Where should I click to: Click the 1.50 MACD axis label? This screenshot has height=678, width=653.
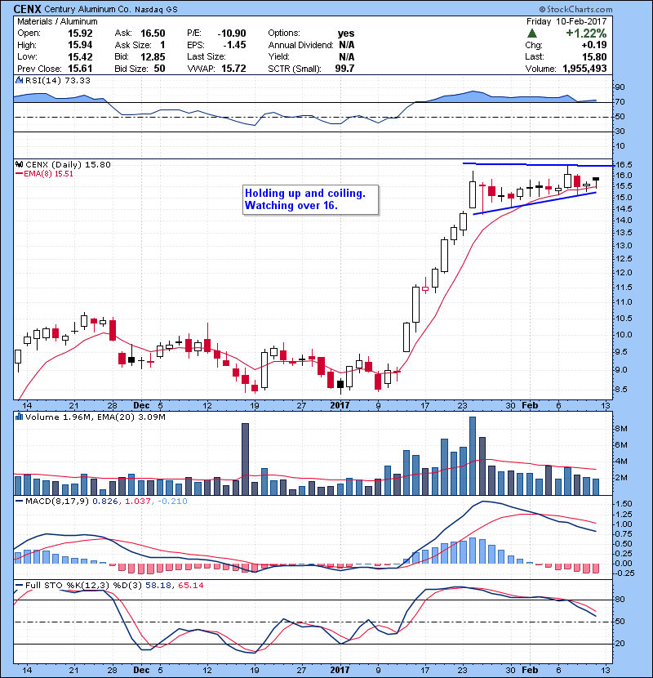click(624, 504)
